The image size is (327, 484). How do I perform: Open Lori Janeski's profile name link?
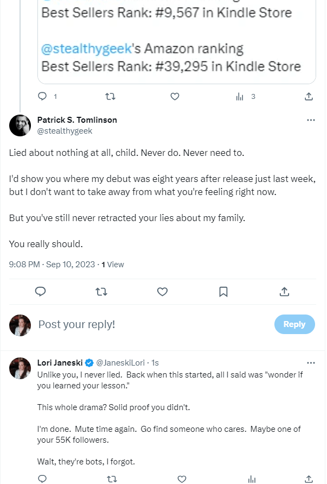[x=58, y=362]
